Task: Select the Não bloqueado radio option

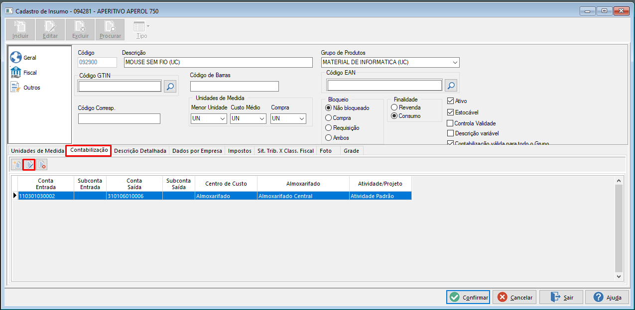Action: [347, 108]
